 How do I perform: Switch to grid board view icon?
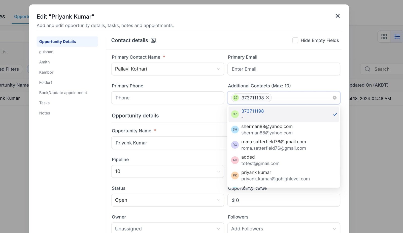point(384,37)
